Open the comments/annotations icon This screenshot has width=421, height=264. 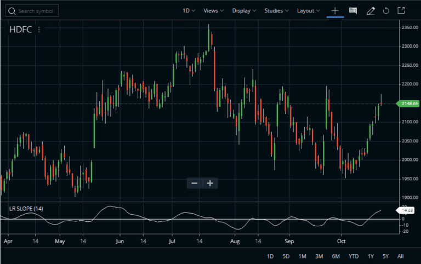353,10
